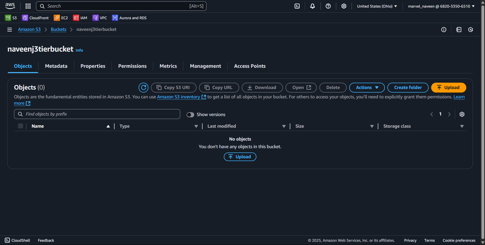Open Aurora and RDS favorite shortcut
The height and width of the screenshot is (245, 485).
click(x=129, y=18)
